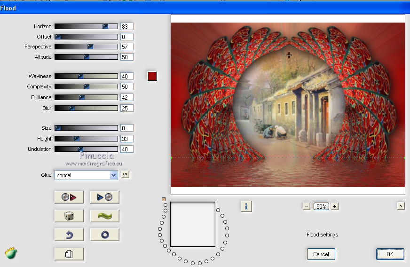Click the flood preview image

coord(288,105)
